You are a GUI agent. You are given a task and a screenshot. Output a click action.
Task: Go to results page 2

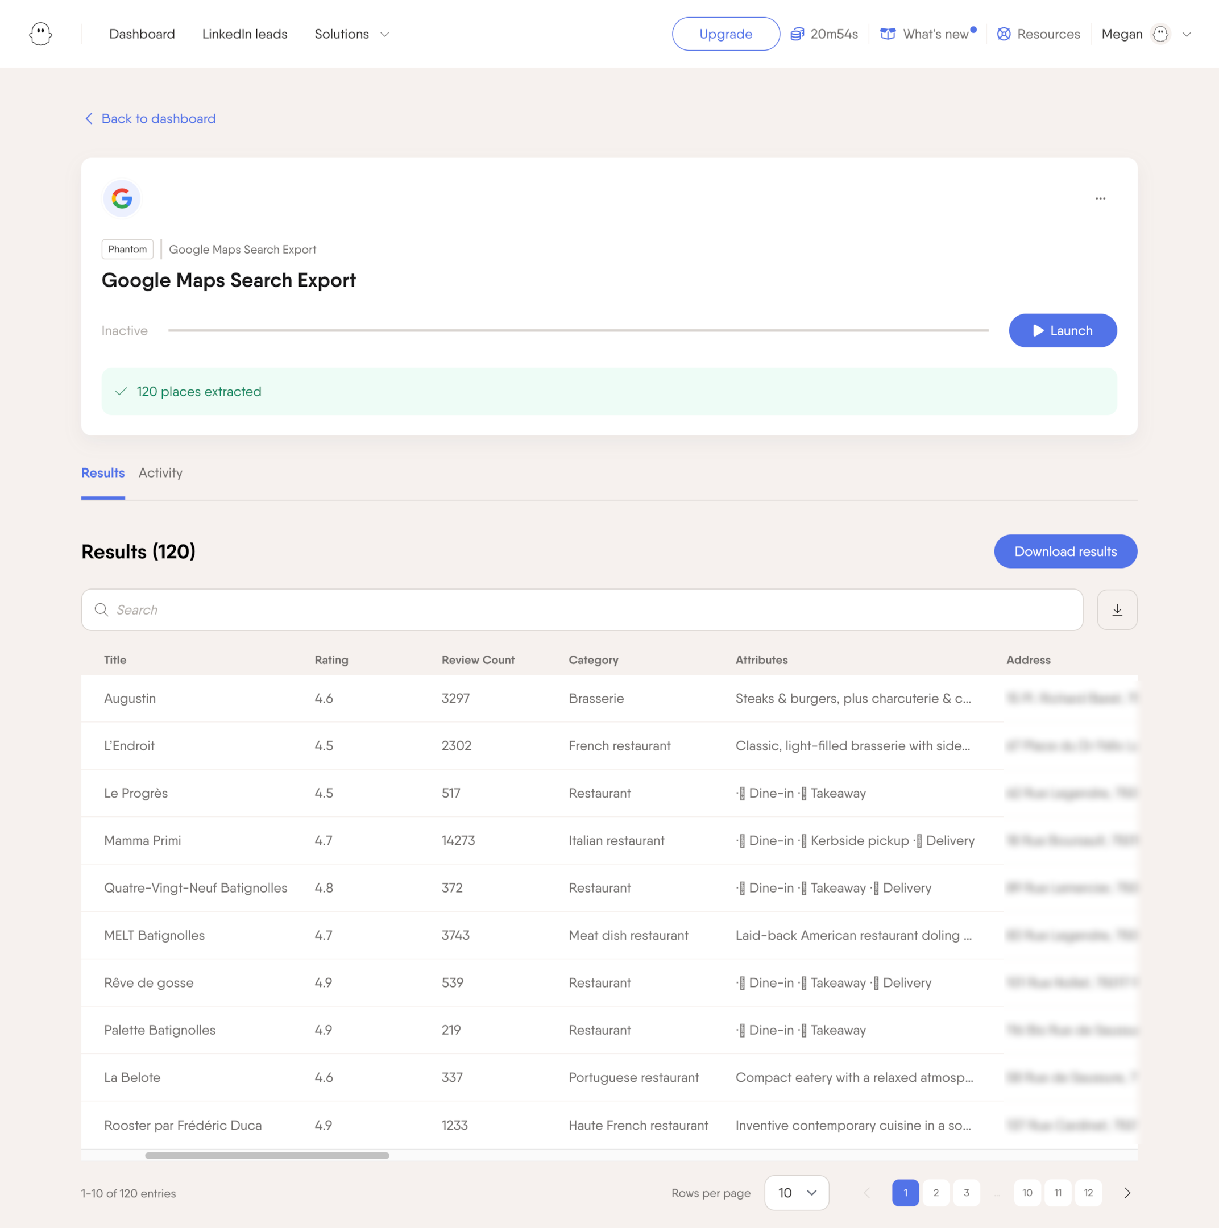[935, 1192]
